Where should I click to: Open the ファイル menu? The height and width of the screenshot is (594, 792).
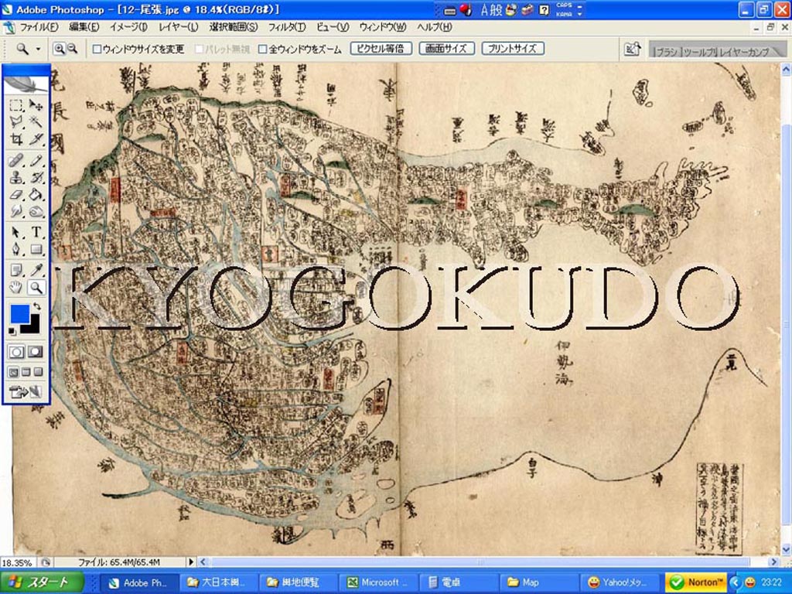tap(39, 27)
